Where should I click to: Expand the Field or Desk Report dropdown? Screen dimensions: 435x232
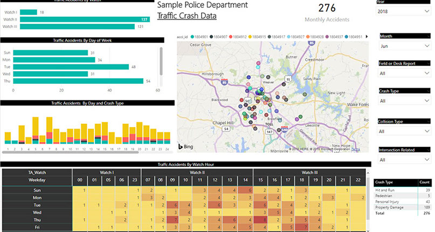click(x=401, y=73)
